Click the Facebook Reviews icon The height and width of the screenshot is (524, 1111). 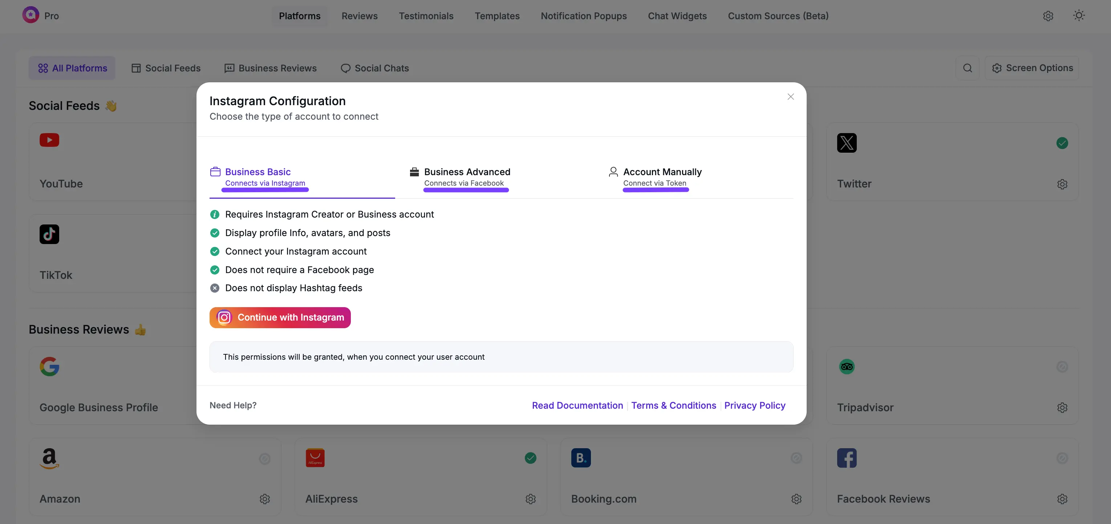click(847, 458)
